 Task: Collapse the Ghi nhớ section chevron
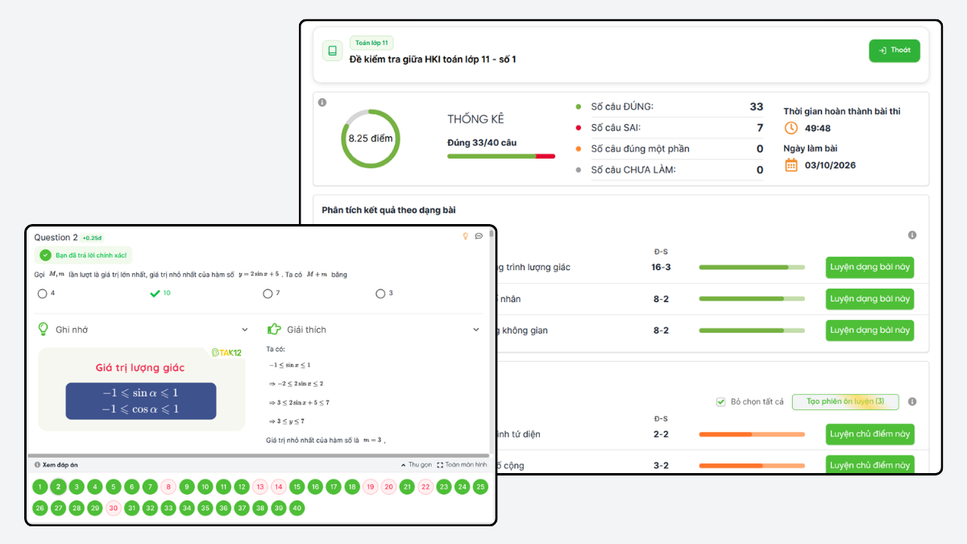(245, 330)
